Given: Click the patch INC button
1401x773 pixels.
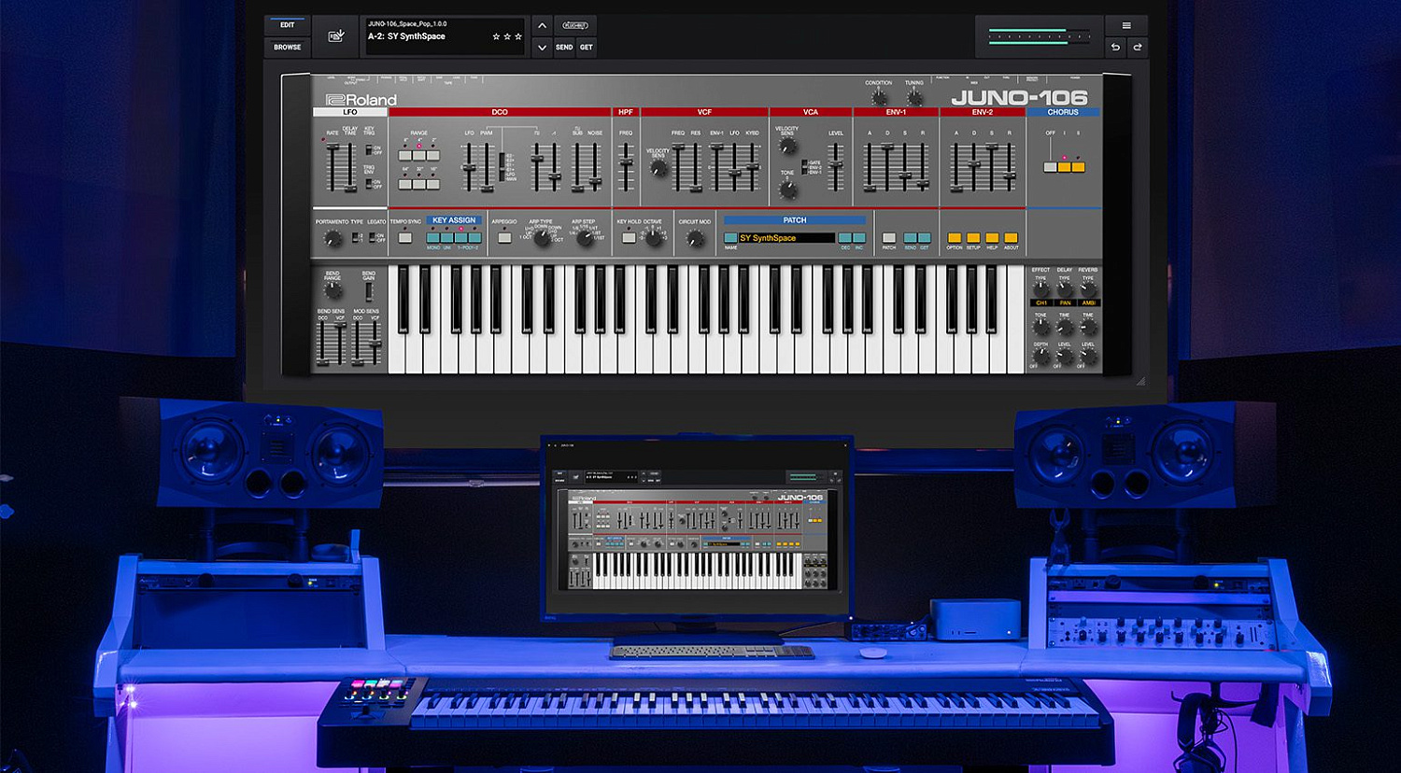Looking at the screenshot, I should coord(859,238).
